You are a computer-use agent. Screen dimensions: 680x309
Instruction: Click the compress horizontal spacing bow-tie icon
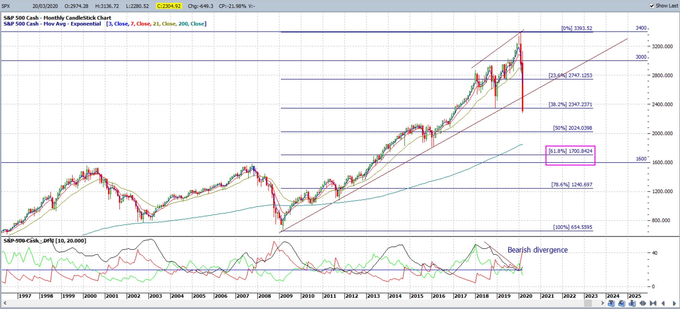tap(653, 303)
